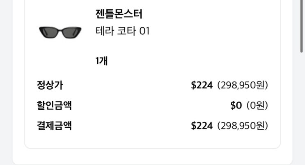Select the 테라 코타 01 product name
305x165 pixels.
[122, 31]
